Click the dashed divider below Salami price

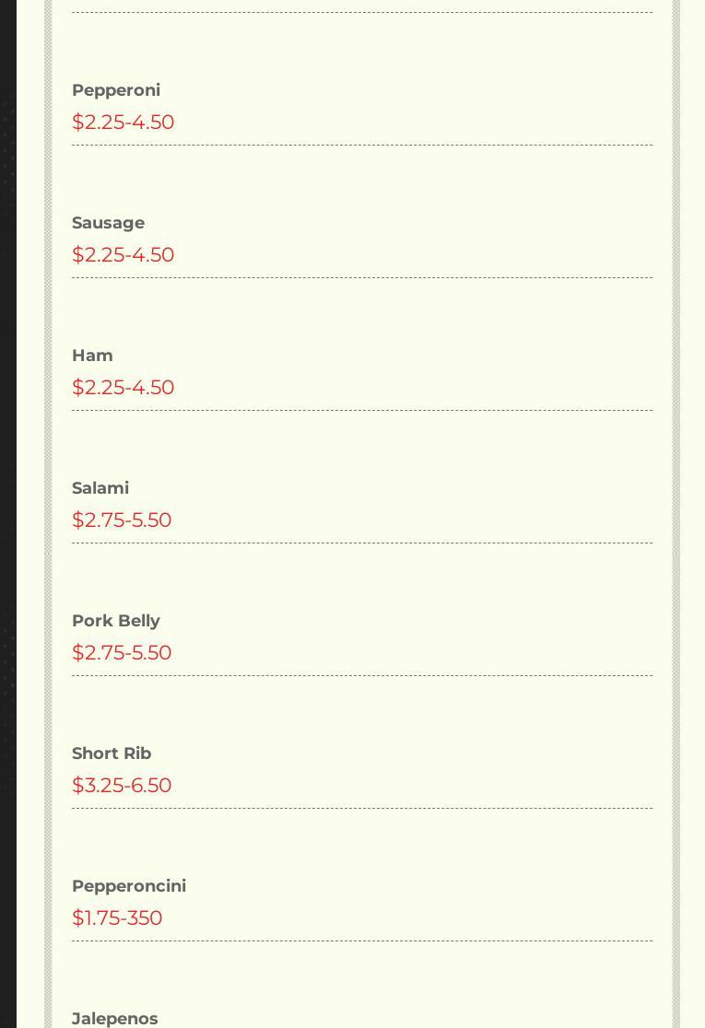pos(362,543)
